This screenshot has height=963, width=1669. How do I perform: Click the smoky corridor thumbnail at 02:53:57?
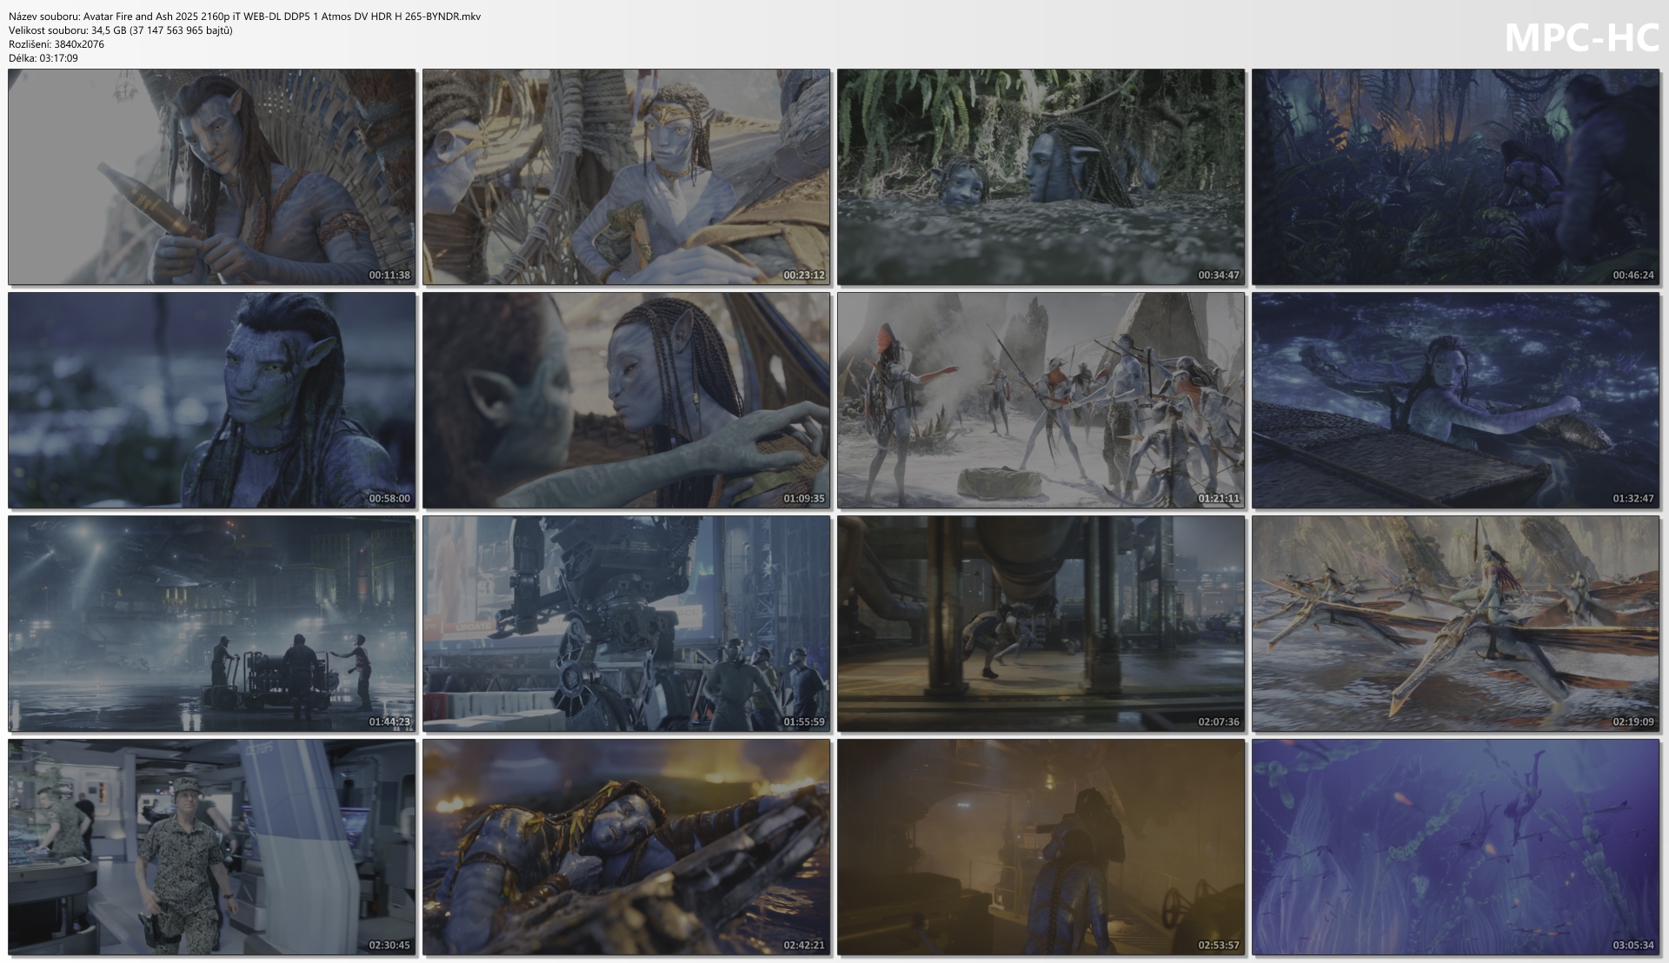pos(1041,847)
